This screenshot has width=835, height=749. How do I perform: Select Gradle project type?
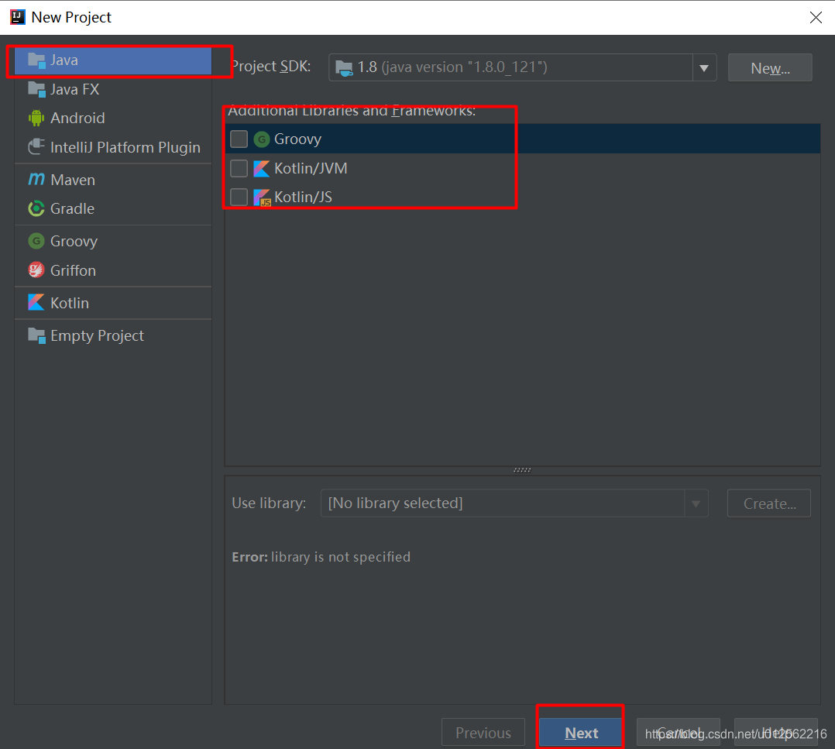pos(113,208)
